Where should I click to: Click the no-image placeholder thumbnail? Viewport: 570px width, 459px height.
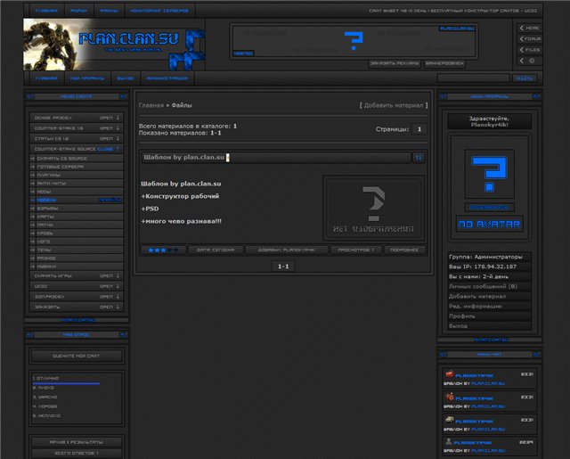374,209
